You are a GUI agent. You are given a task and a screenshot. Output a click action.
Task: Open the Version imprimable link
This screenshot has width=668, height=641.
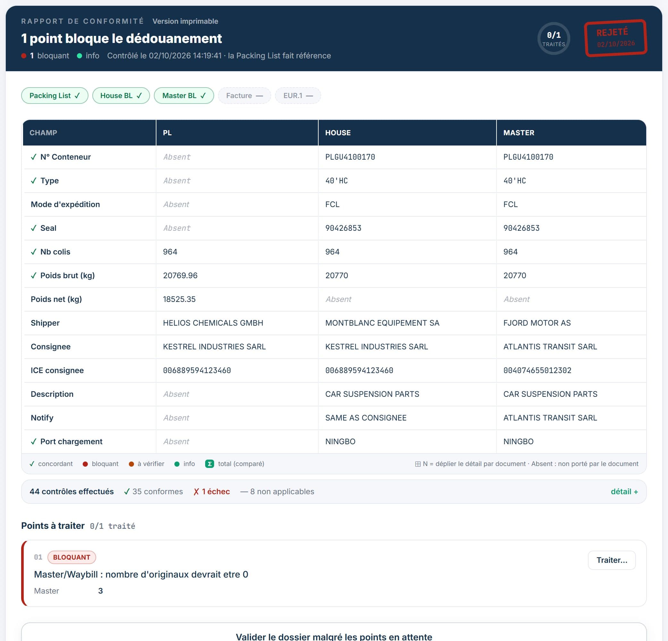[x=185, y=21]
